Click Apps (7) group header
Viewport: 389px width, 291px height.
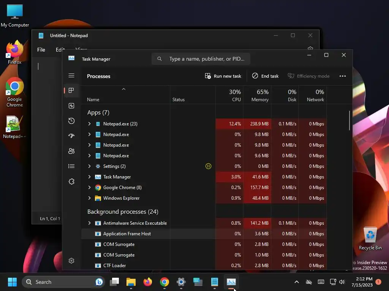[x=98, y=113]
